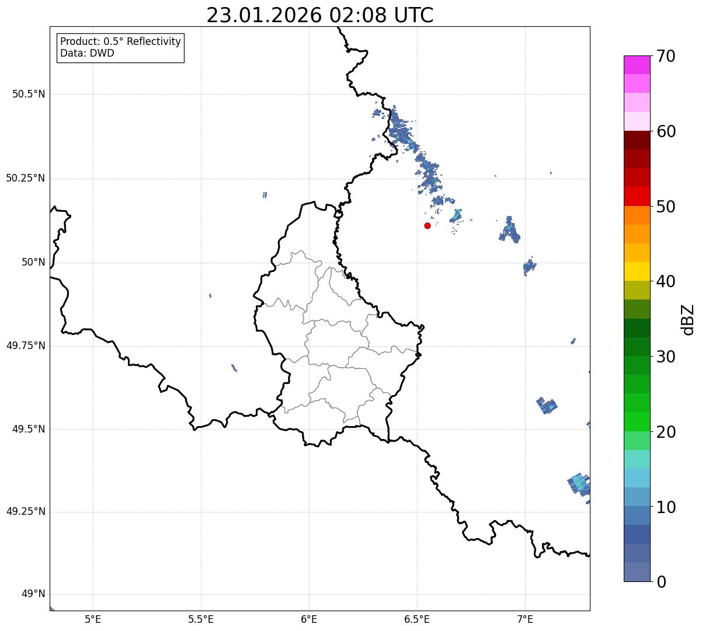Pick the magenta swatch at colorbar top
This screenshot has width=702, height=631.
tap(637, 65)
